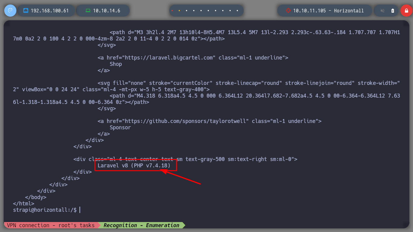Viewport: 413px width, 232px height.
Task: Click the ethernet icon beside 192.168.100.61
Action: click(x=26, y=11)
